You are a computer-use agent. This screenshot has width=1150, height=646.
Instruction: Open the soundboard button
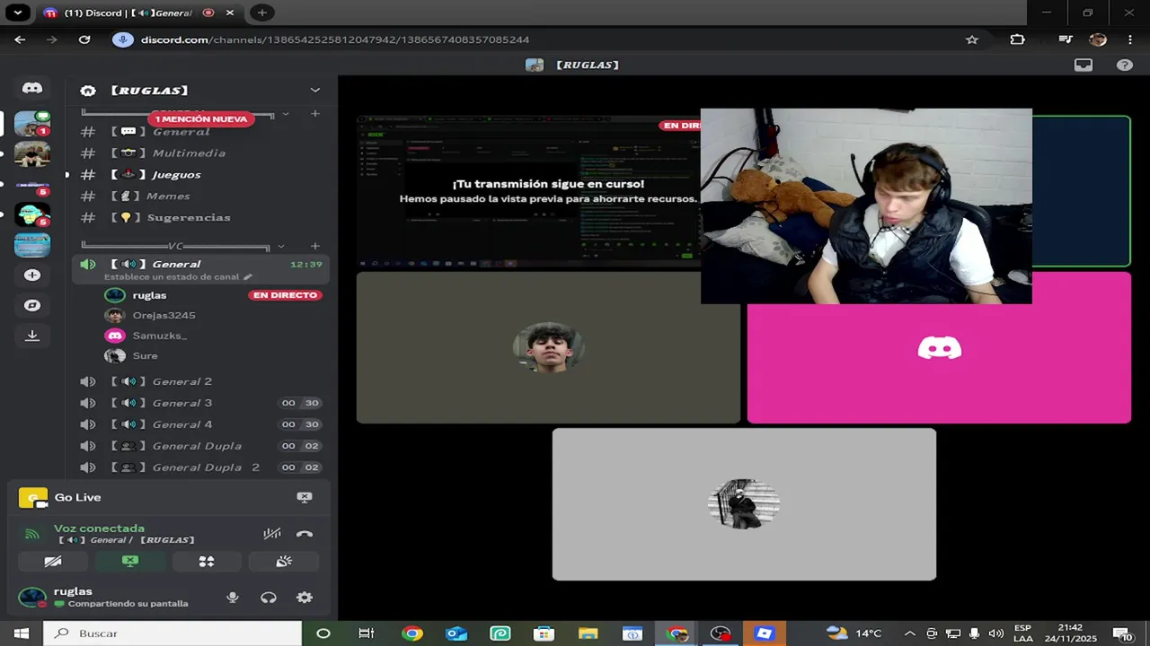pos(284,562)
